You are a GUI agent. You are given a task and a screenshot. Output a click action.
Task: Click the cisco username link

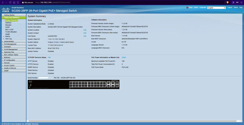[x=196, y=7]
